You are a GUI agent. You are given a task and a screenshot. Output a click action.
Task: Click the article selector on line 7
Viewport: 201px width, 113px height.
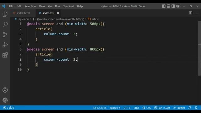point(43,54)
